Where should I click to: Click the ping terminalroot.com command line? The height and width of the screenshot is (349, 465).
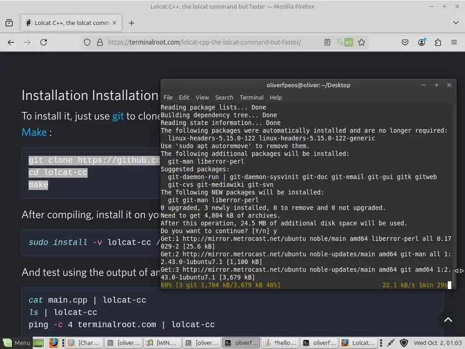(x=122, y=324)
